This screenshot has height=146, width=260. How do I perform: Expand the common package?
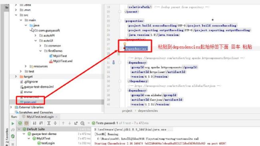click(x=40, y=46)
